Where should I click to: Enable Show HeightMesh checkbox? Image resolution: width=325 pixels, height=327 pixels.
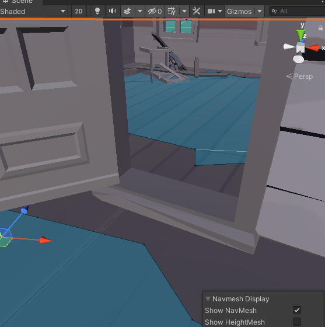[x=297, y=322]
